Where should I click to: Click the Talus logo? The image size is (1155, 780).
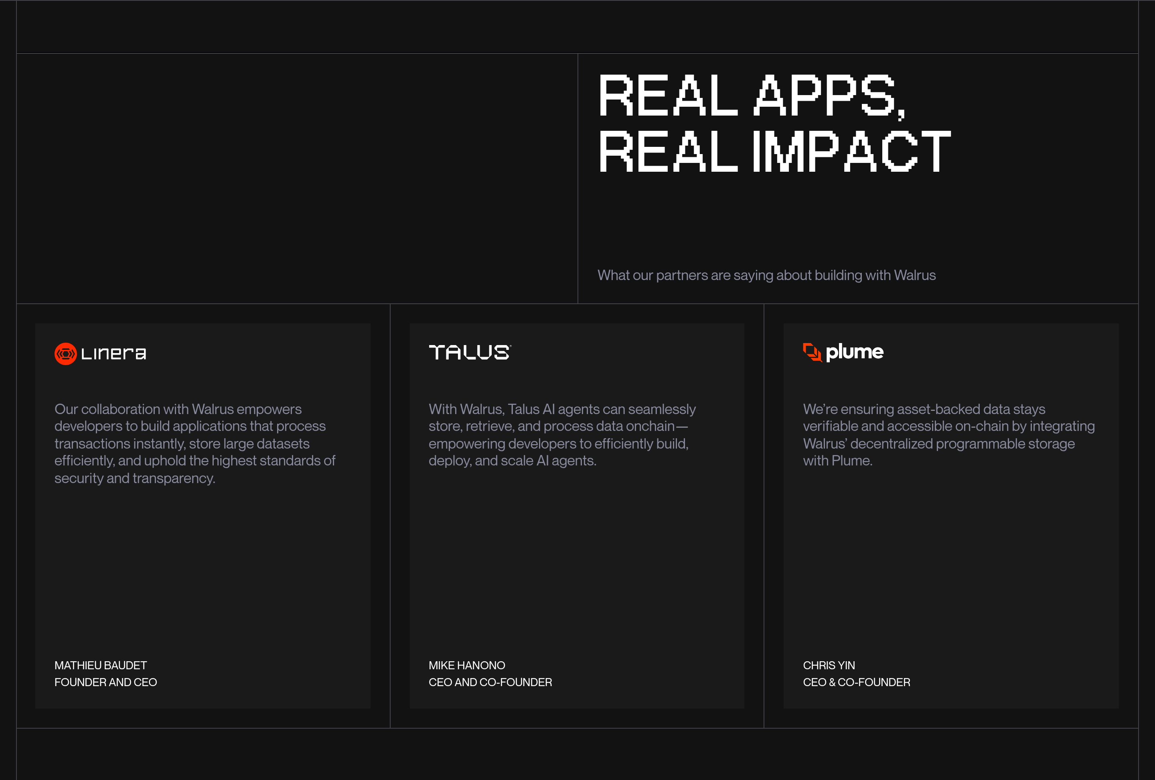[470, 352]
